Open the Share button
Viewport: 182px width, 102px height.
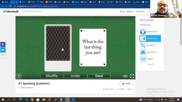(126, 84)
